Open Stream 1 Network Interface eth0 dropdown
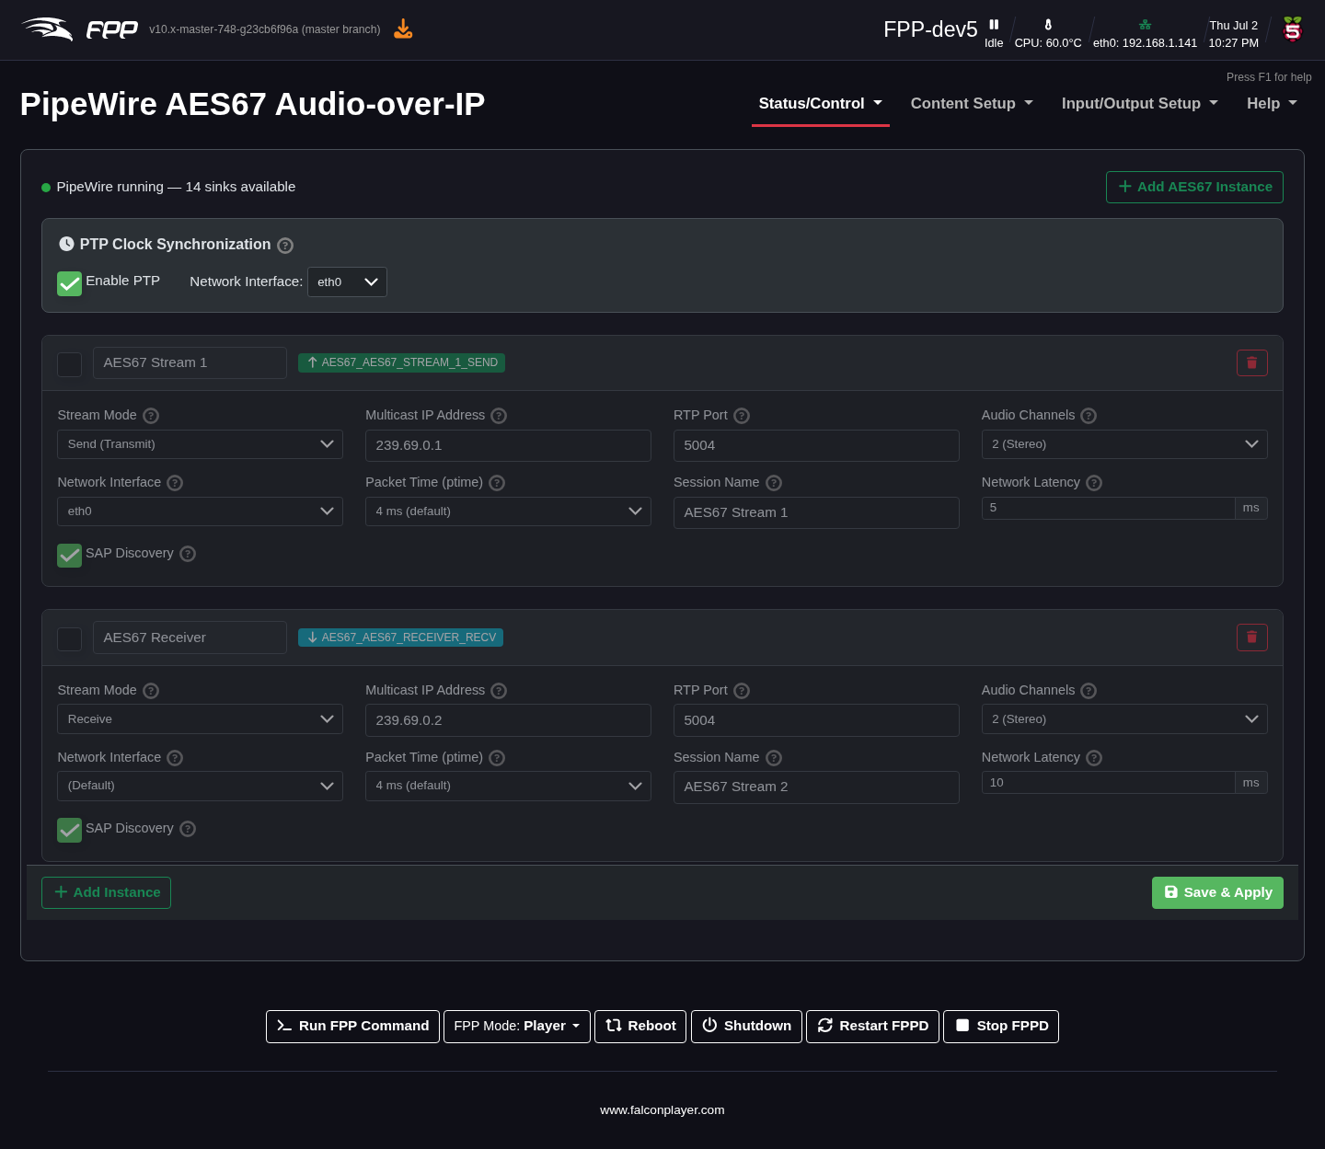This screenshot has width=1325, height=1149. pos(200,511)
